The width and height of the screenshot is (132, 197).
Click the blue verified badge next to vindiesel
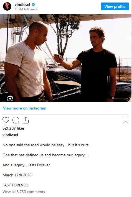point(33,5)
